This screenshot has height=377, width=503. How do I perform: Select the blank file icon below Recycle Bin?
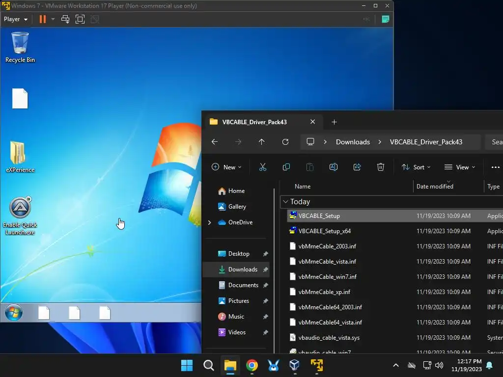coord(20,98)
